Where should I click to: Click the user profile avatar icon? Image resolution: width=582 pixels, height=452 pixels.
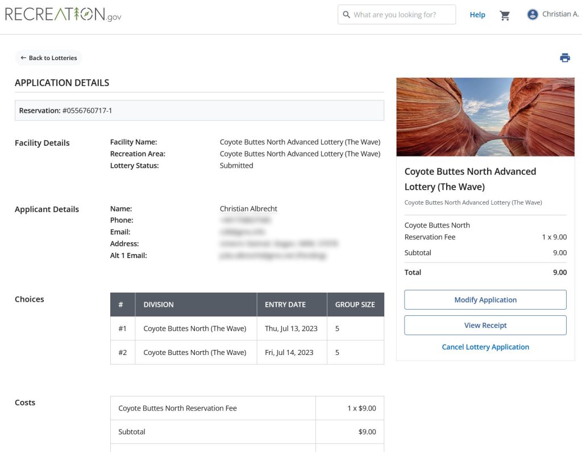[x=533, y=15]
